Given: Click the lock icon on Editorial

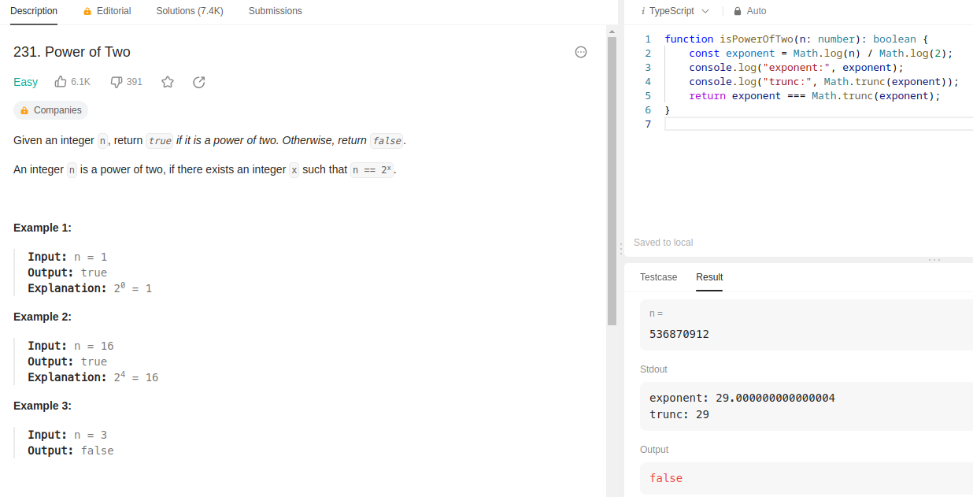Looking at the screenshot, I should pos(87,11).
